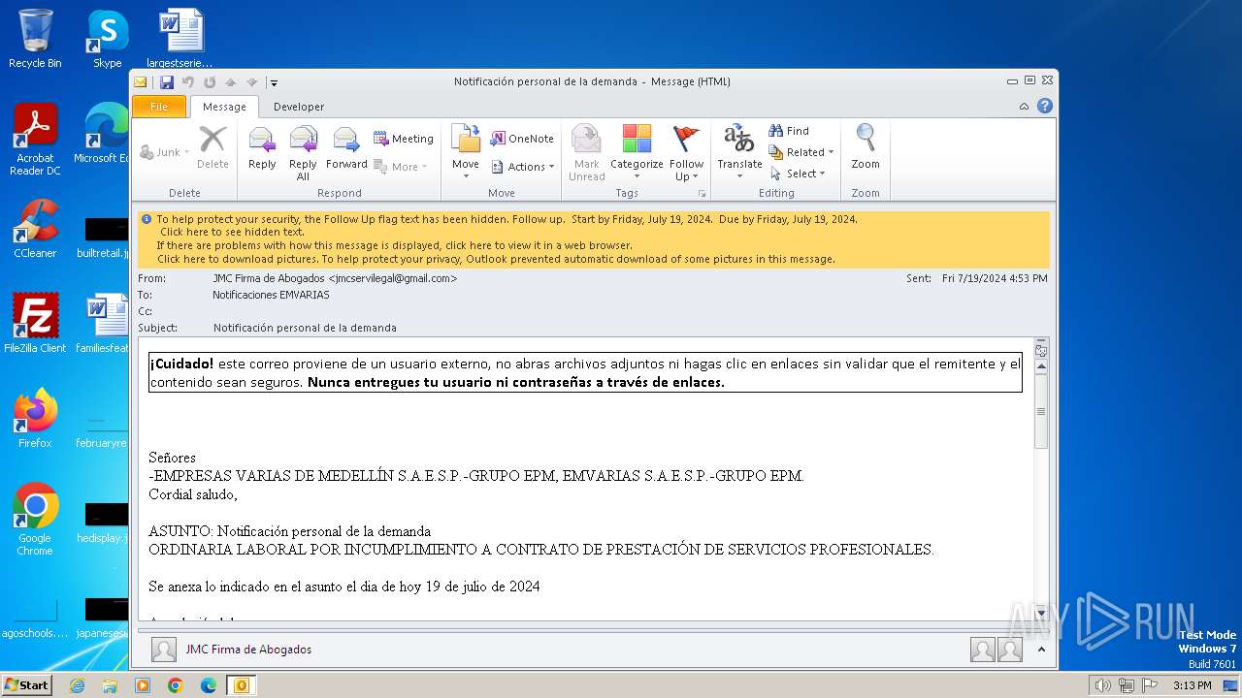Viewport: 1242px width, 698px height.
Task: Open Select dropdown in Editing
Action: [798, 174]
